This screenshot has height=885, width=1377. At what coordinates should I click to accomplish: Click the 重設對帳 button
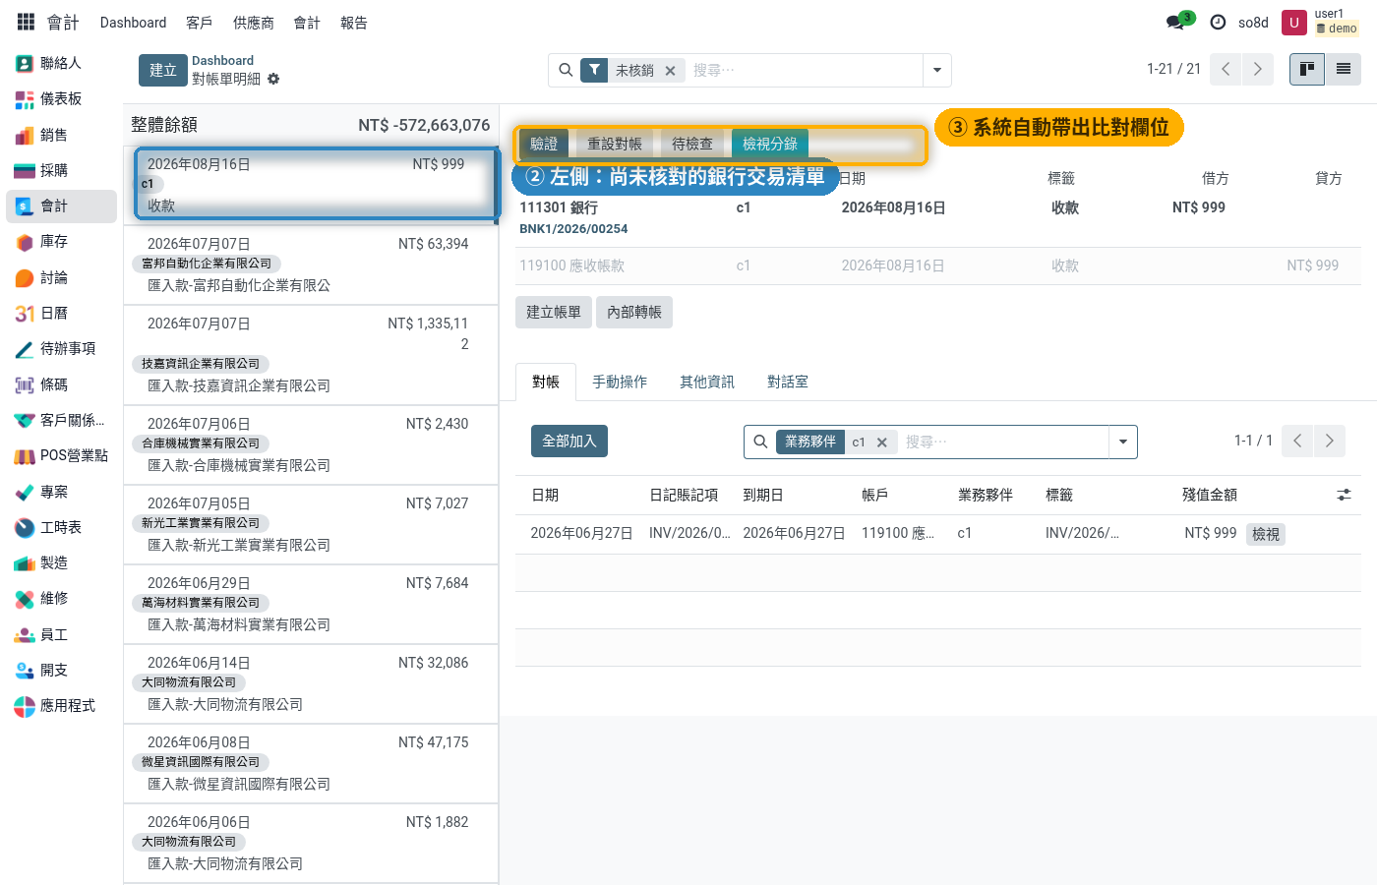coord(615,144)
